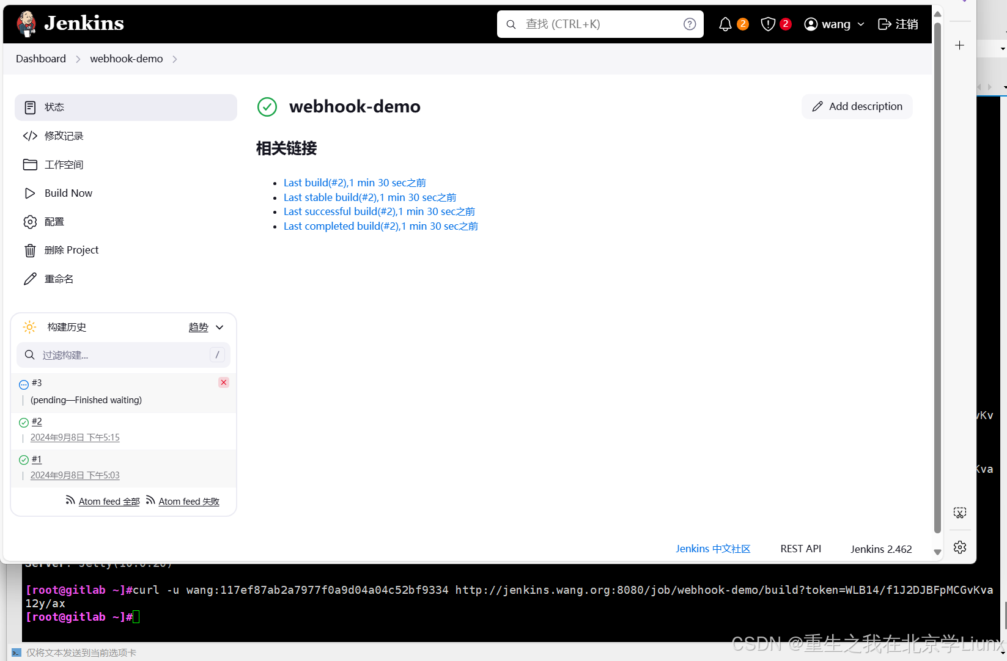Select 删除 Project in the sidebar
Viewport: 1007px width, 661px height.
tap(126, 250)
